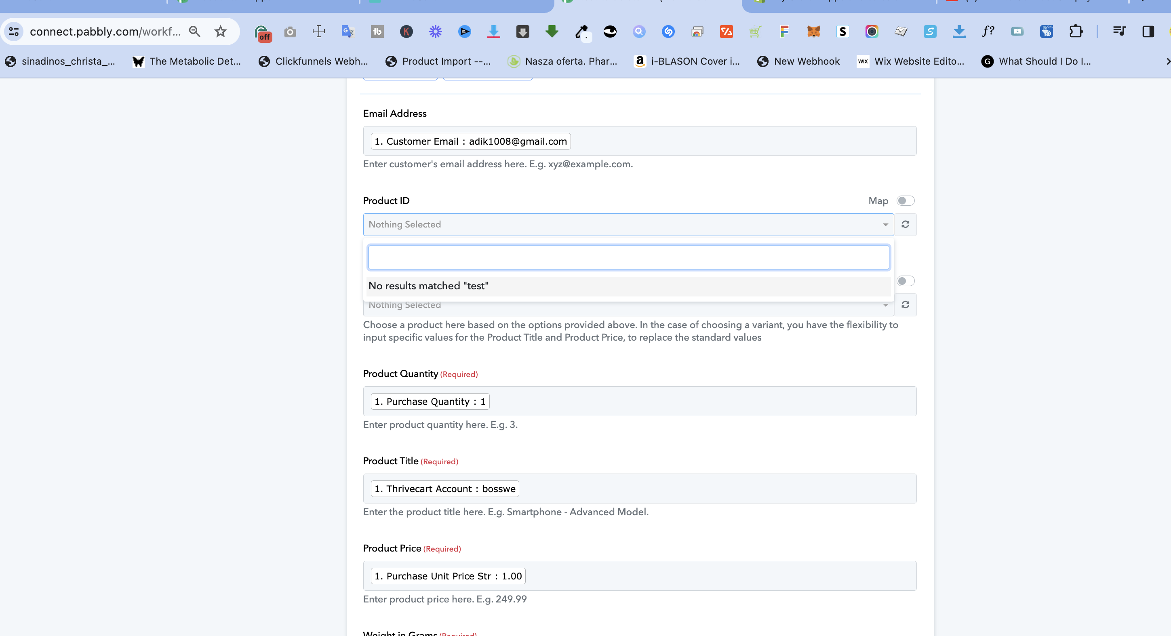Screen dimensions: 1171x636
Task: Open the media playback controls icon
Action: [x=1119, y=32]
